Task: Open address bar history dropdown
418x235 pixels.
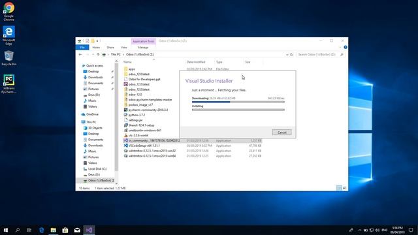Action: [287, 54]
